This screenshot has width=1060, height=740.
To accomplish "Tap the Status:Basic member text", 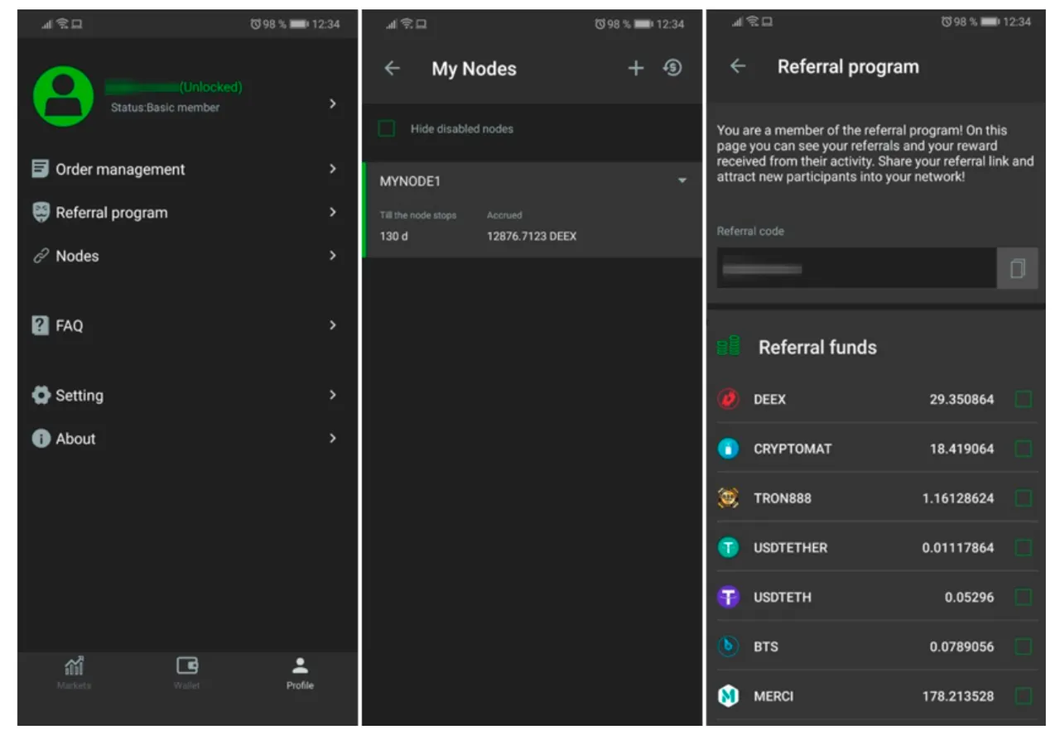I will (x=165, y=108).
